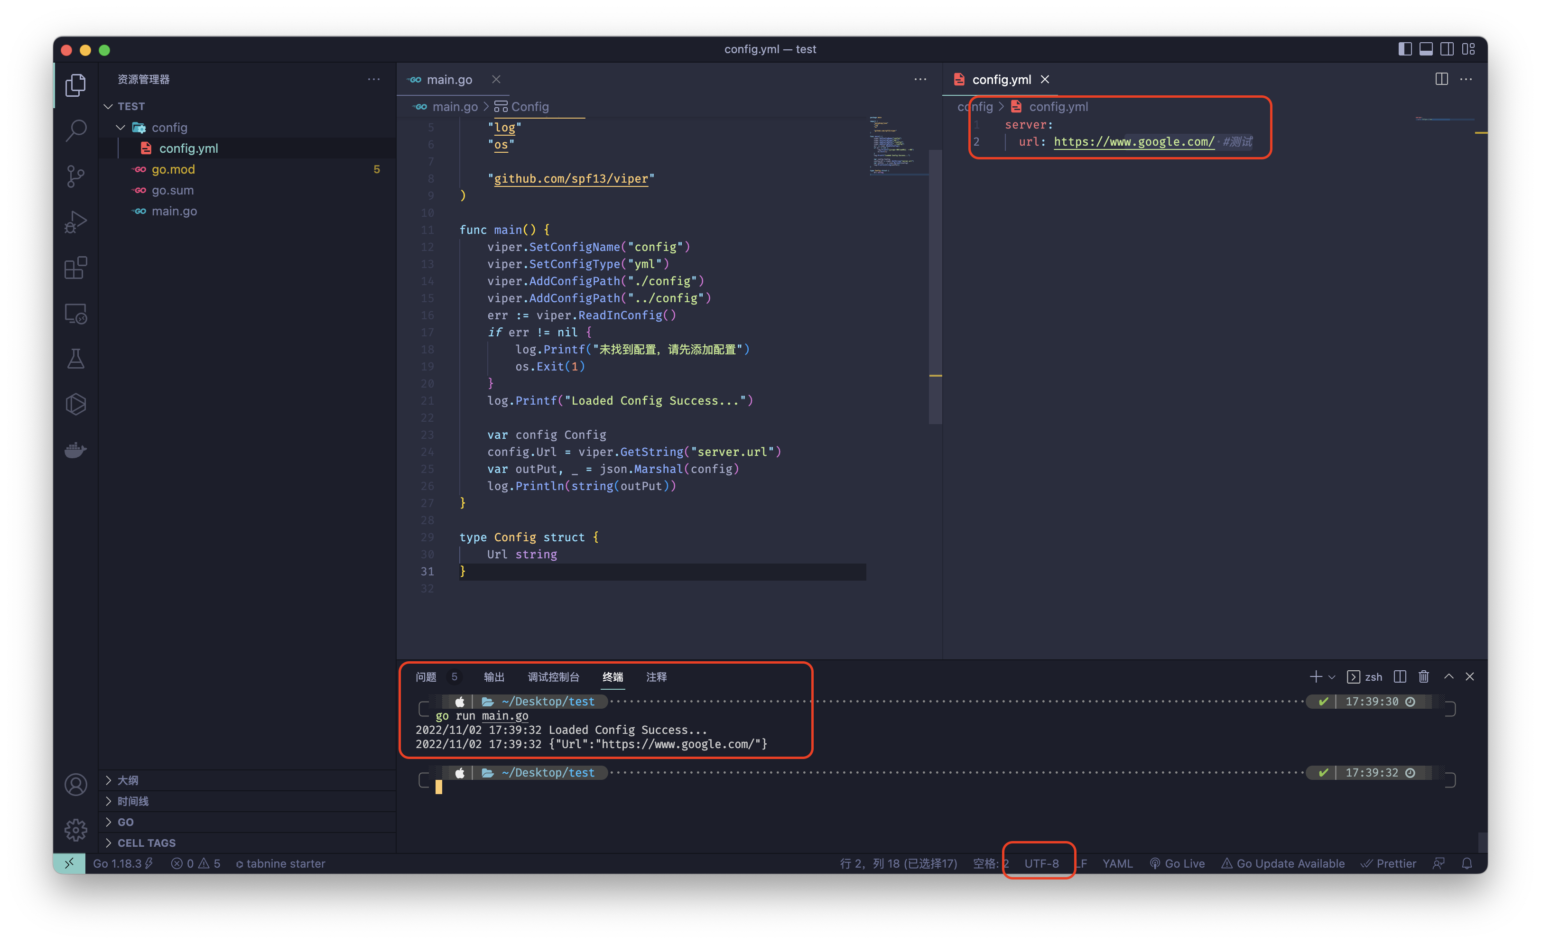
Task: Expand the 时间线 timeline section
Action: coord(248,801)
